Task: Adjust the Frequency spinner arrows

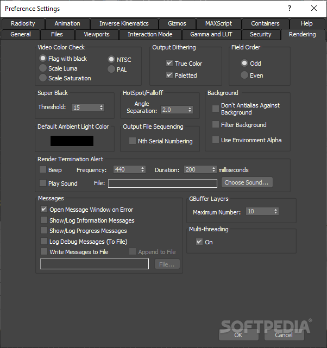Action: coord(143,169)
